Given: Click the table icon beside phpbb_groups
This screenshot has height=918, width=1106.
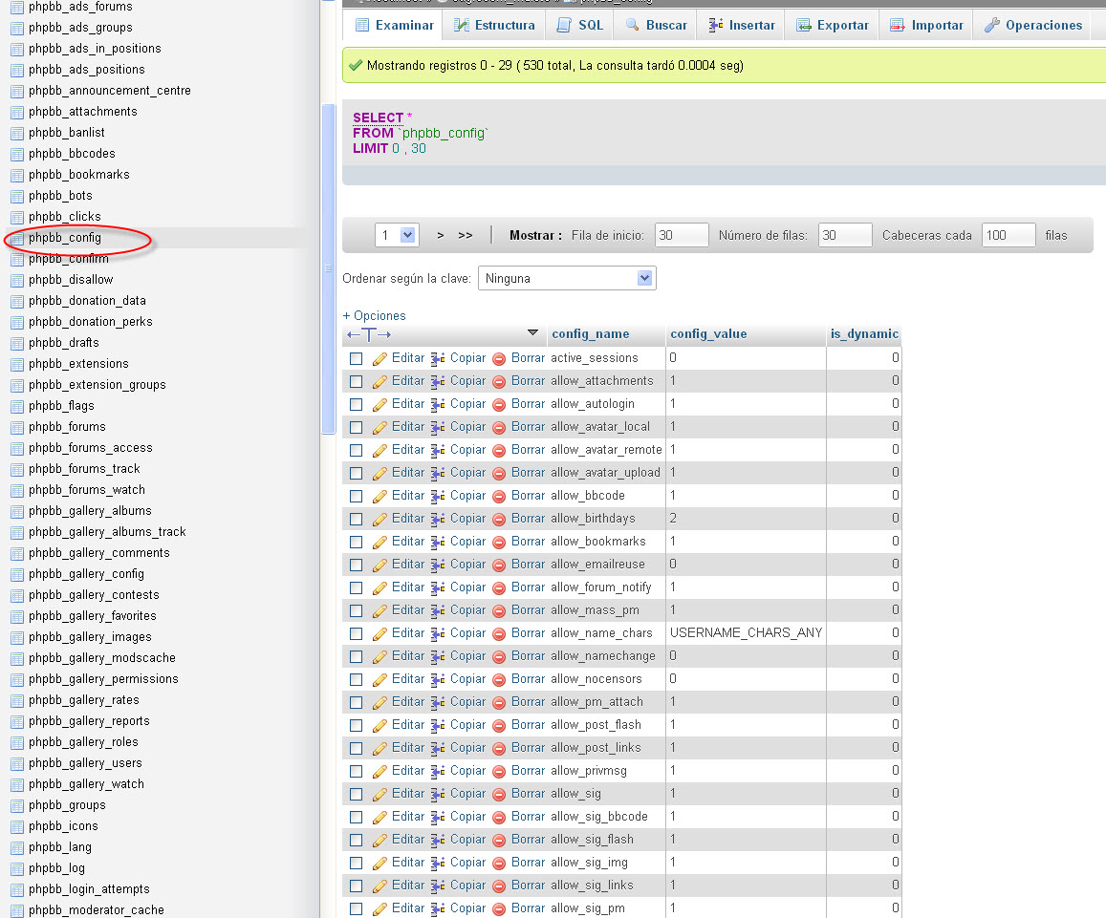Looking at the screenshot, I should (x=17, y=805).
